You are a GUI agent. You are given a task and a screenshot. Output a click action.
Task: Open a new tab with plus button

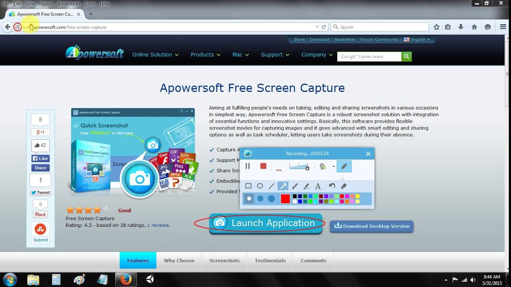(91, 14)
